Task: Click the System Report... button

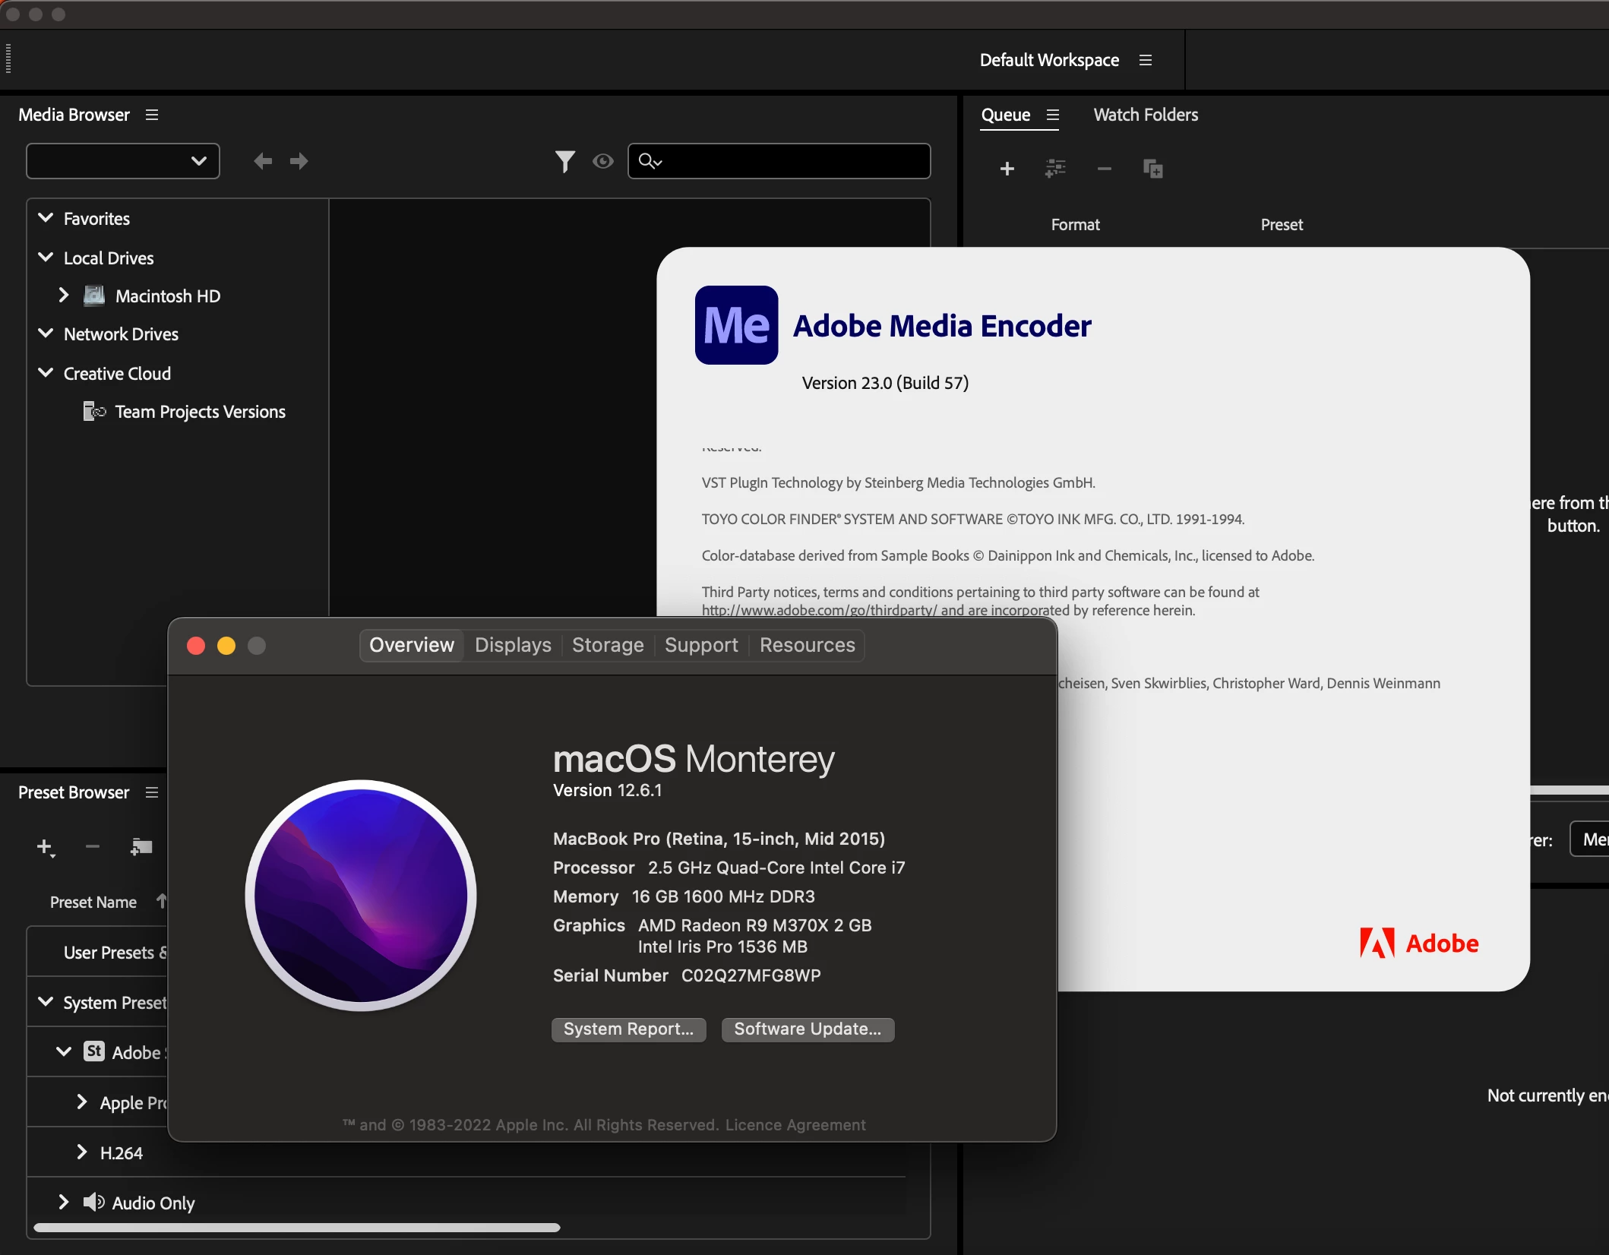Action: (628, 1029)
